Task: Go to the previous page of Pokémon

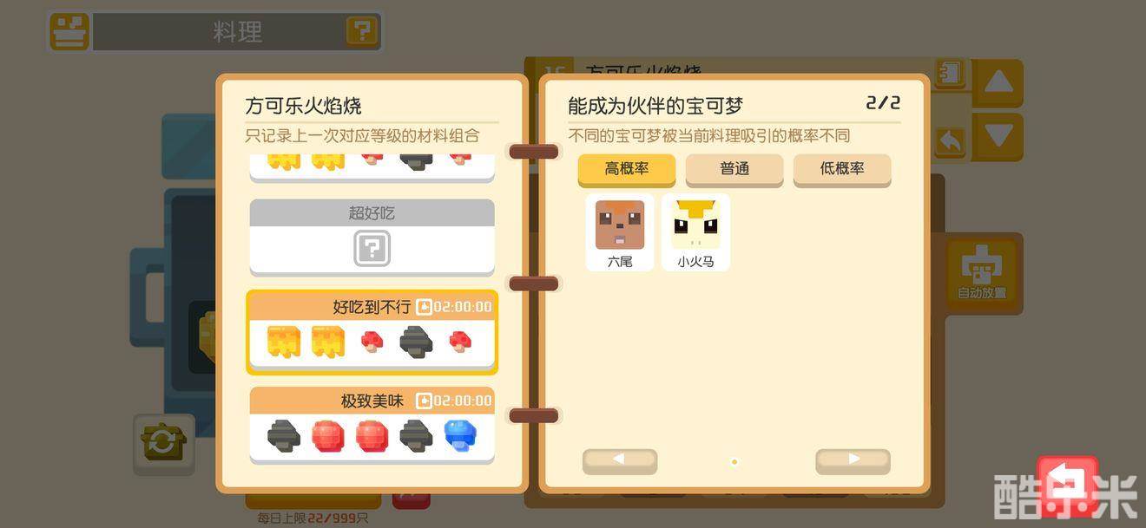Action: pyautogui.click(x=620, y=461)
